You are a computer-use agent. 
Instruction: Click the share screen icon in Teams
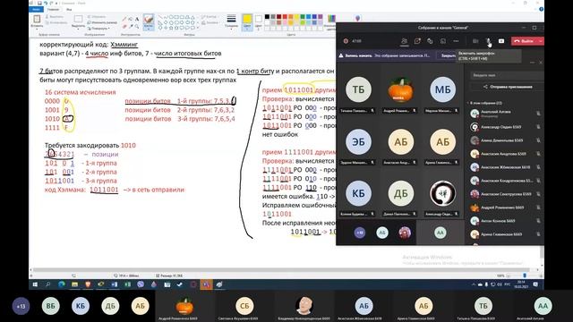pyautogui.click(x=501, y=41)
